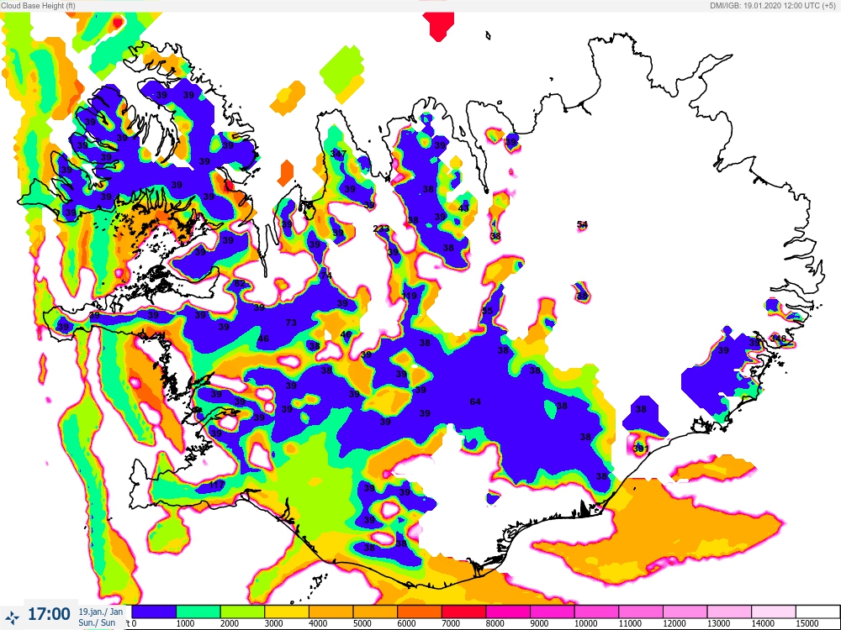The image size is (841, 630).
Task: Select the dark orange 6000–7000 ft legend swatch
Action: pyautogui.click(x=420, y=612)
